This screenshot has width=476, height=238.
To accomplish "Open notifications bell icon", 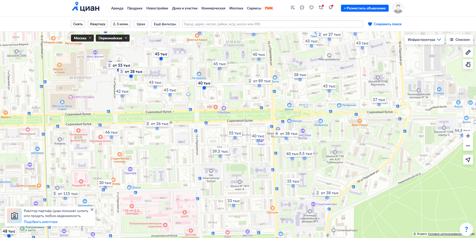I will [331, 7].
